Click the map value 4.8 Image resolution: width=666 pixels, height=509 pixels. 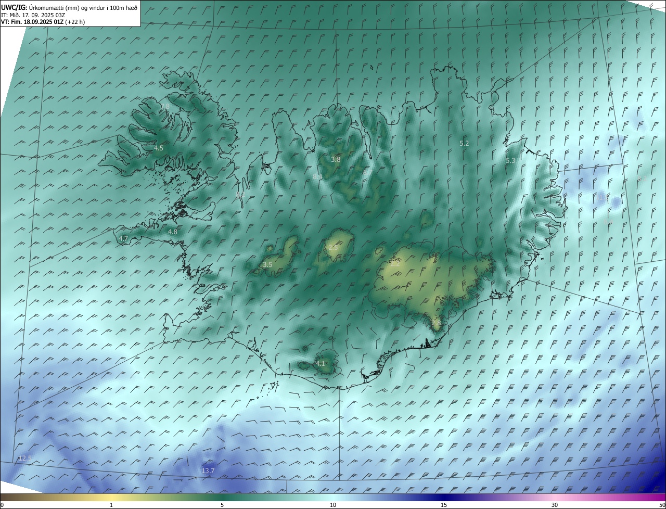point(173,232)
